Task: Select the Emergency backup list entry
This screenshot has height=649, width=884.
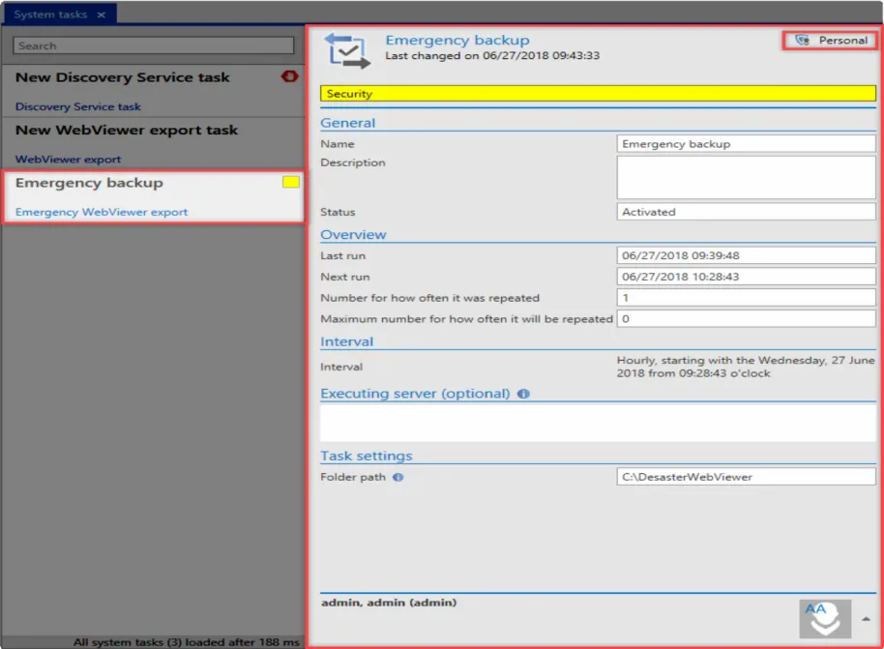Action: [x=153, y=196]
